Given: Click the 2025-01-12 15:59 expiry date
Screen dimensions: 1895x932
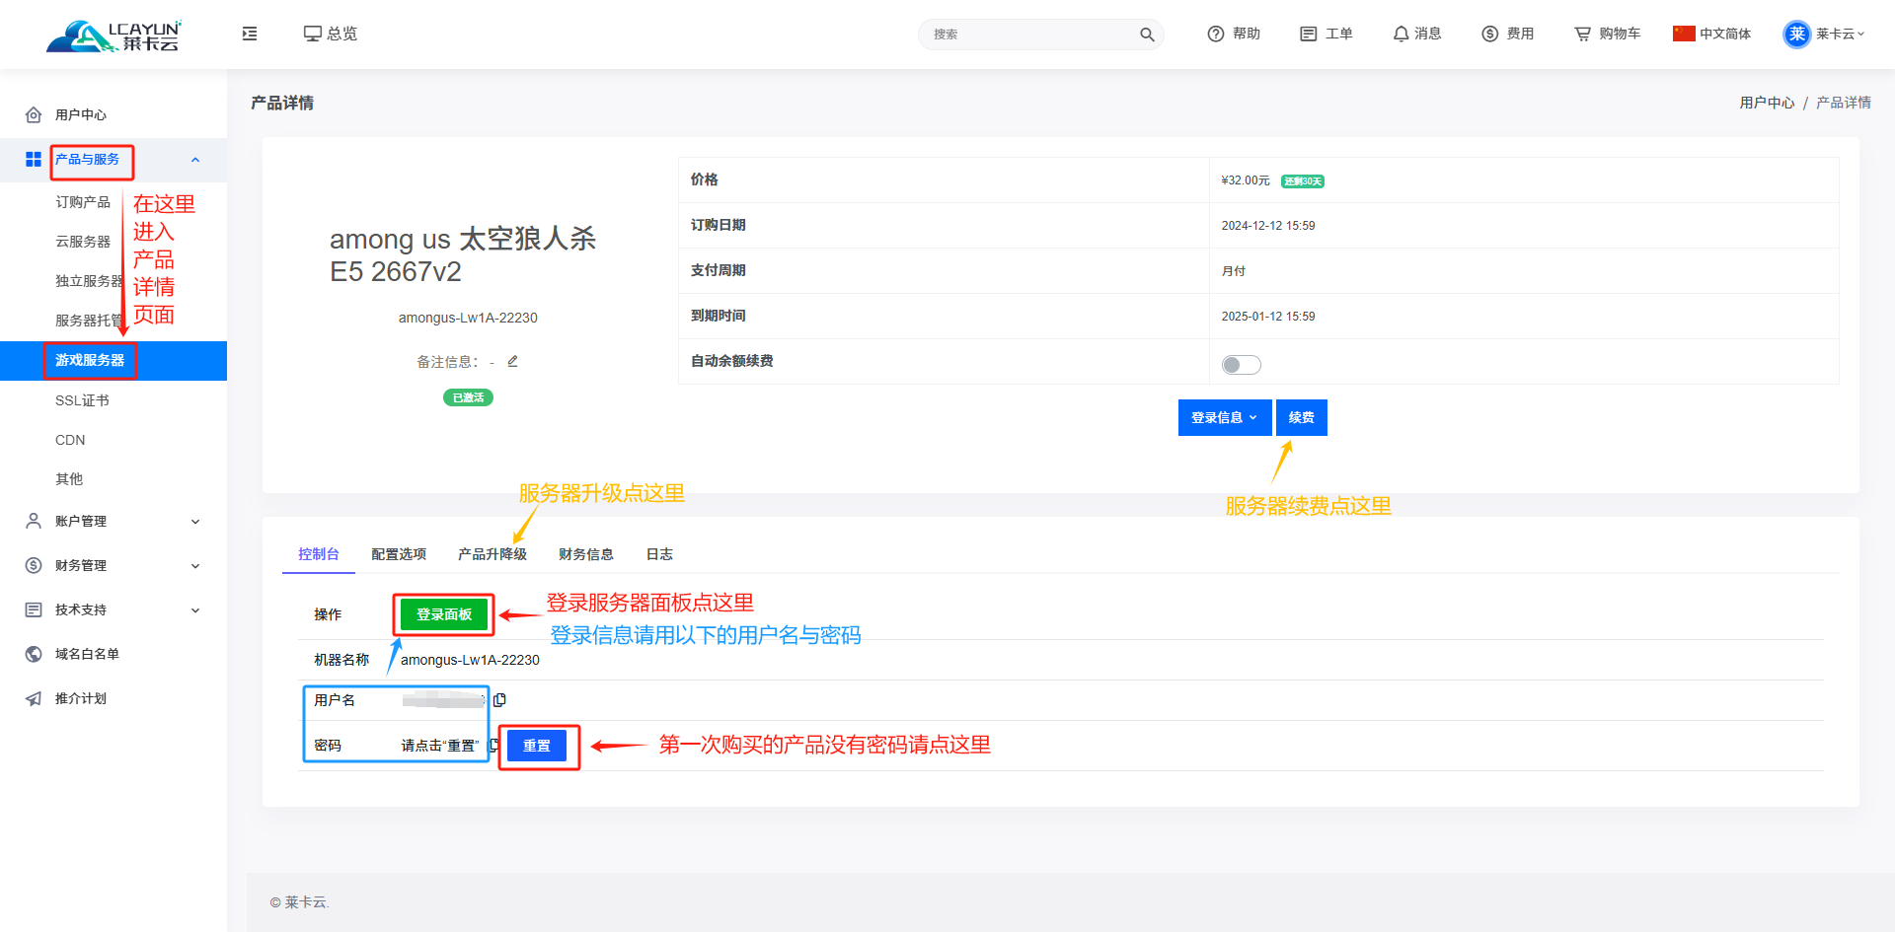Looking at the screenshot, I should point(1268,317).
